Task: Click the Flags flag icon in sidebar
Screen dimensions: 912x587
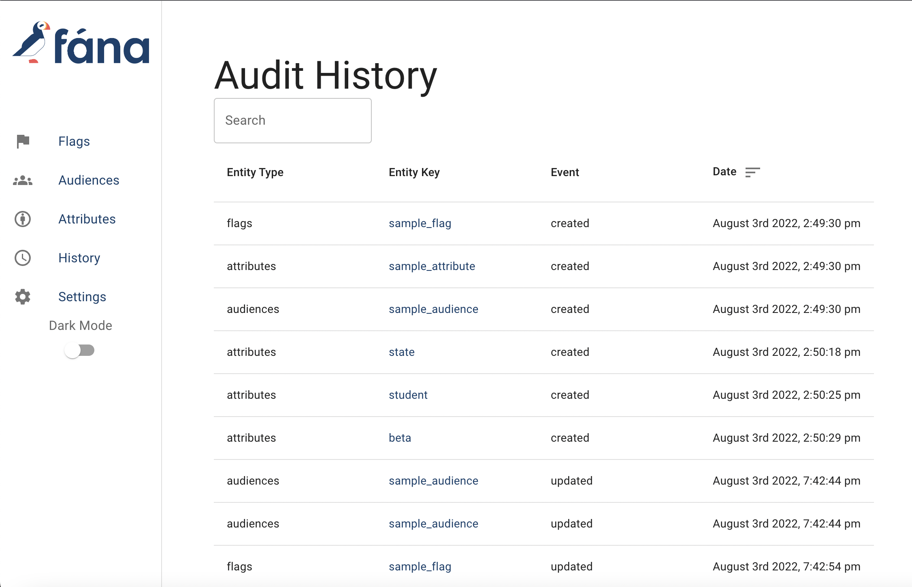Action: 23,141
